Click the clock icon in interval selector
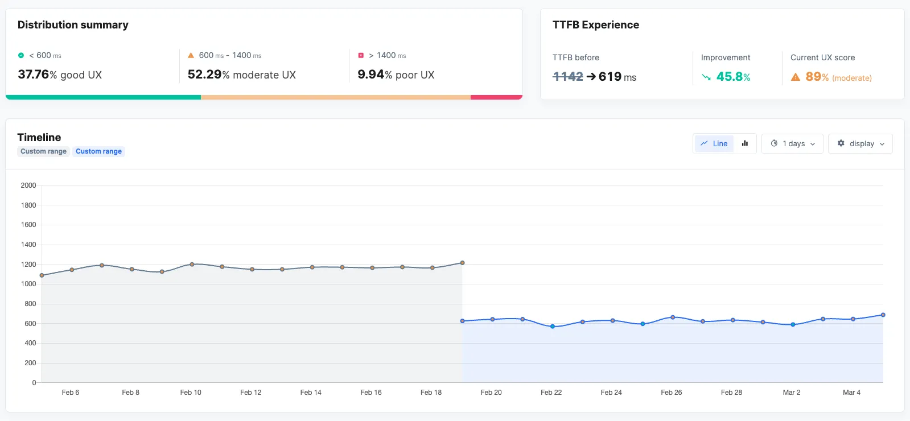This screenshot has width=910, height=421. coord(774,143)
